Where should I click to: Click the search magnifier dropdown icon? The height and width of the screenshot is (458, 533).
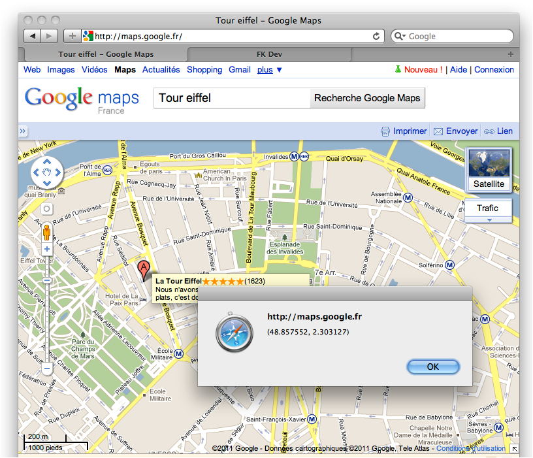(x=400, y=36)
